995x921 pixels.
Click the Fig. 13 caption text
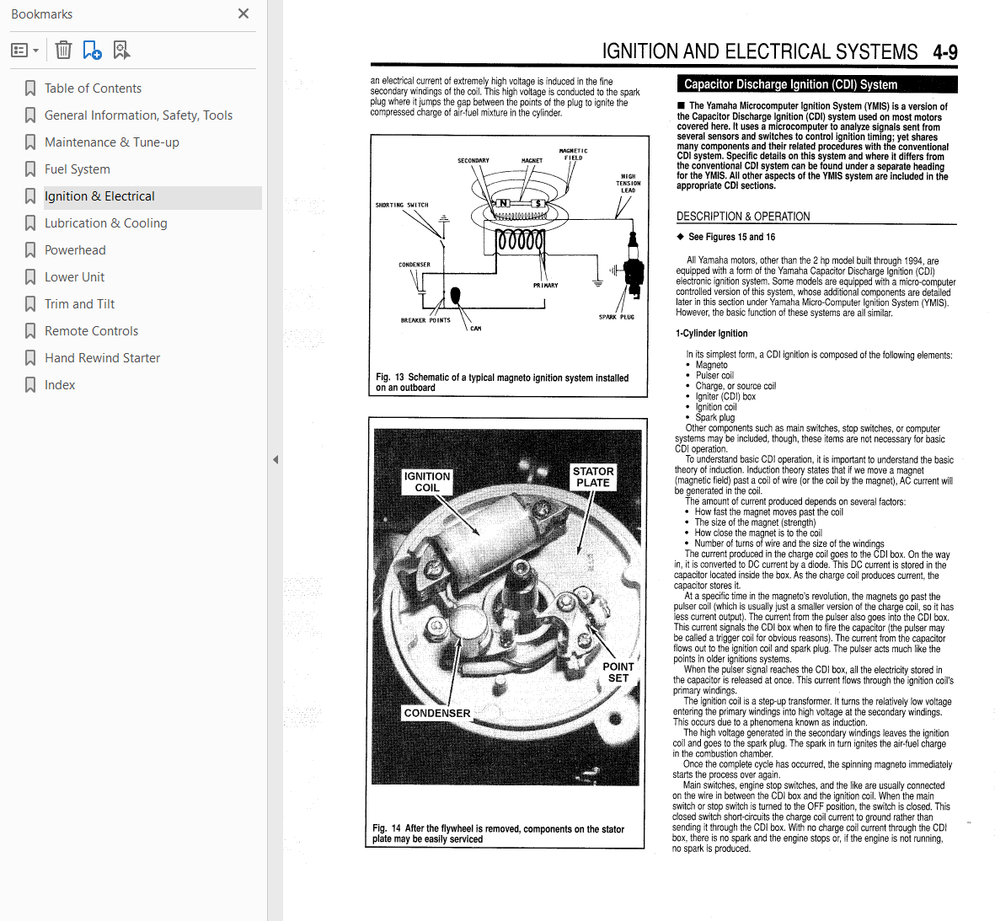click(x=502, y=382)
